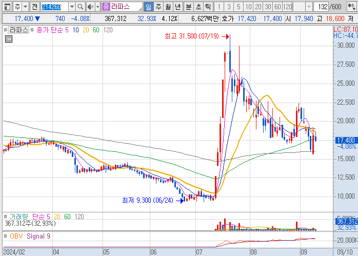
Task: Click the gray 120 MA legend
Action: pyautogui.click(x=108, y=30)
